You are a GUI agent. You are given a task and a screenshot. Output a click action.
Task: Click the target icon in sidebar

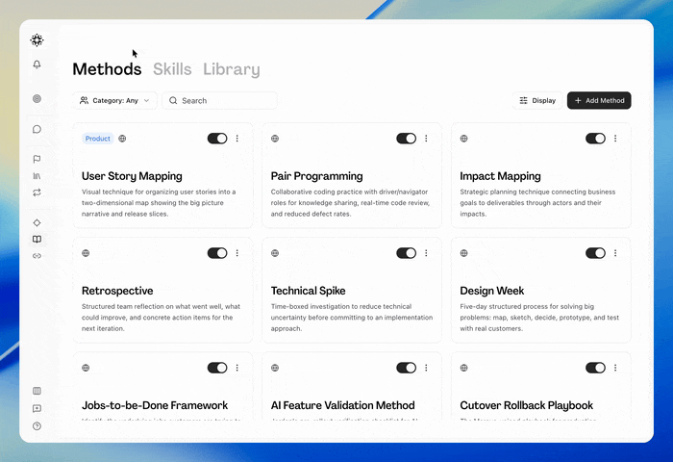tap(37, 98)
